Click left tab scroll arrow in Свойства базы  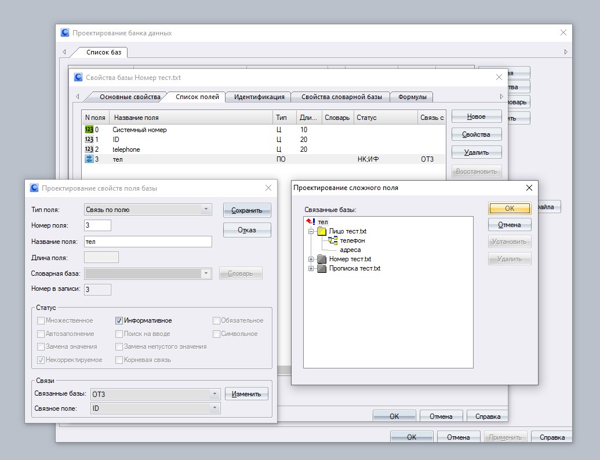[78, 96]
